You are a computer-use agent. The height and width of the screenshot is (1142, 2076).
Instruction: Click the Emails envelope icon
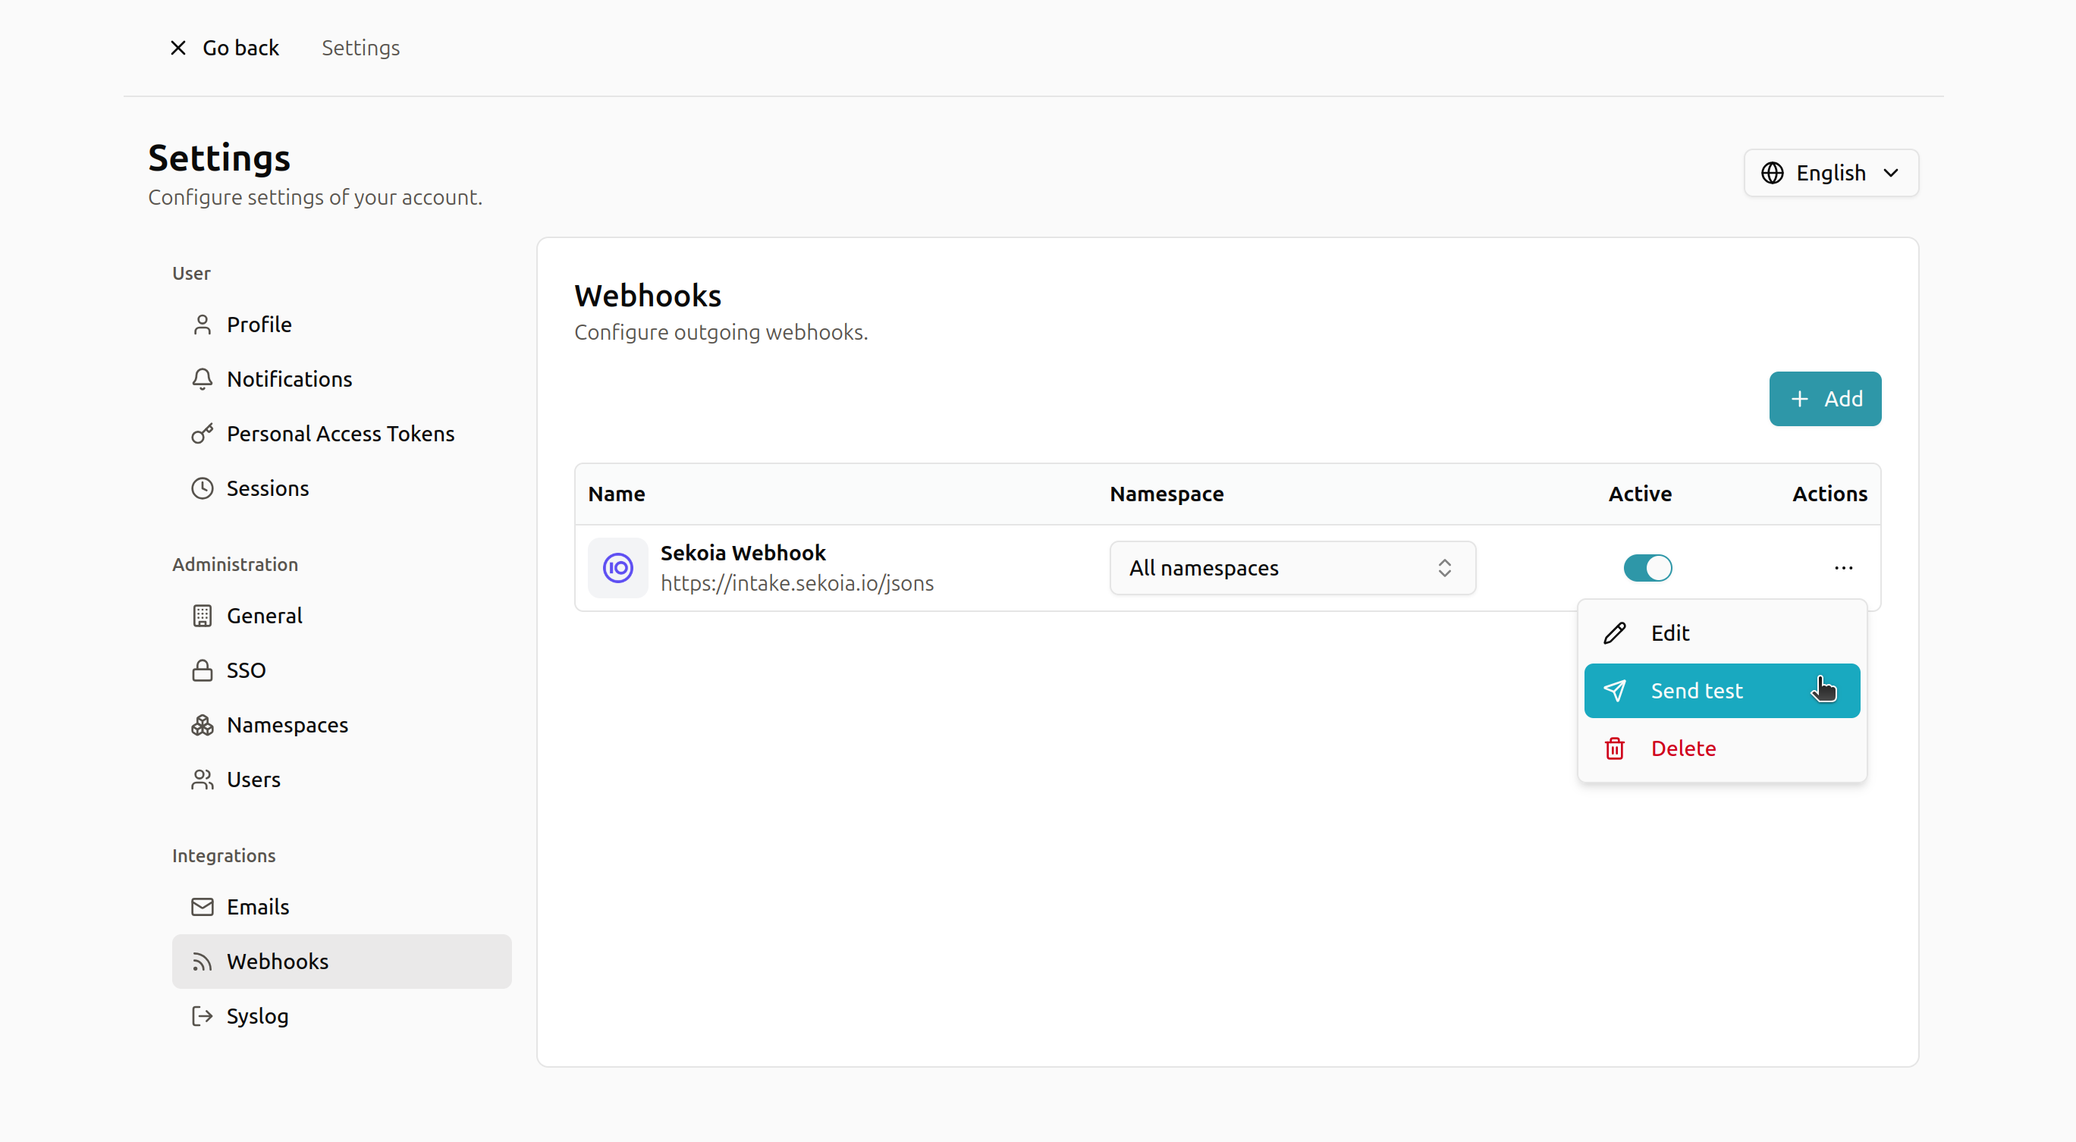(x=203, y=906)
